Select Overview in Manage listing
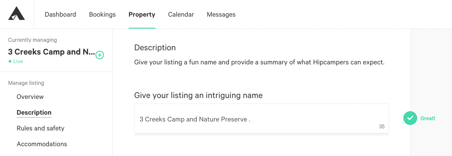This screenshot has height=156, width=452. pos(30,97)
